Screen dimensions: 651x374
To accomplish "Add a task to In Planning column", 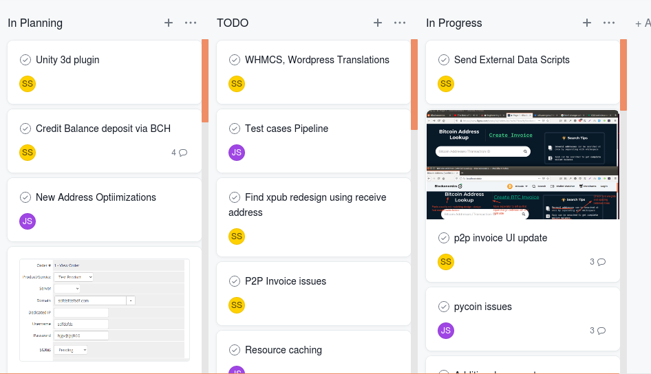I will (x=169, y=23).
